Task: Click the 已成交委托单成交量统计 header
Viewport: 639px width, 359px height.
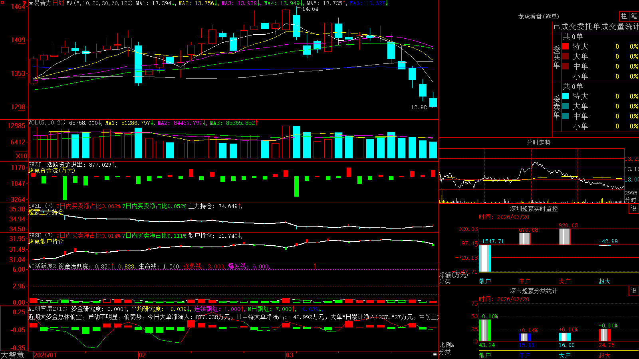Action: 596,26
